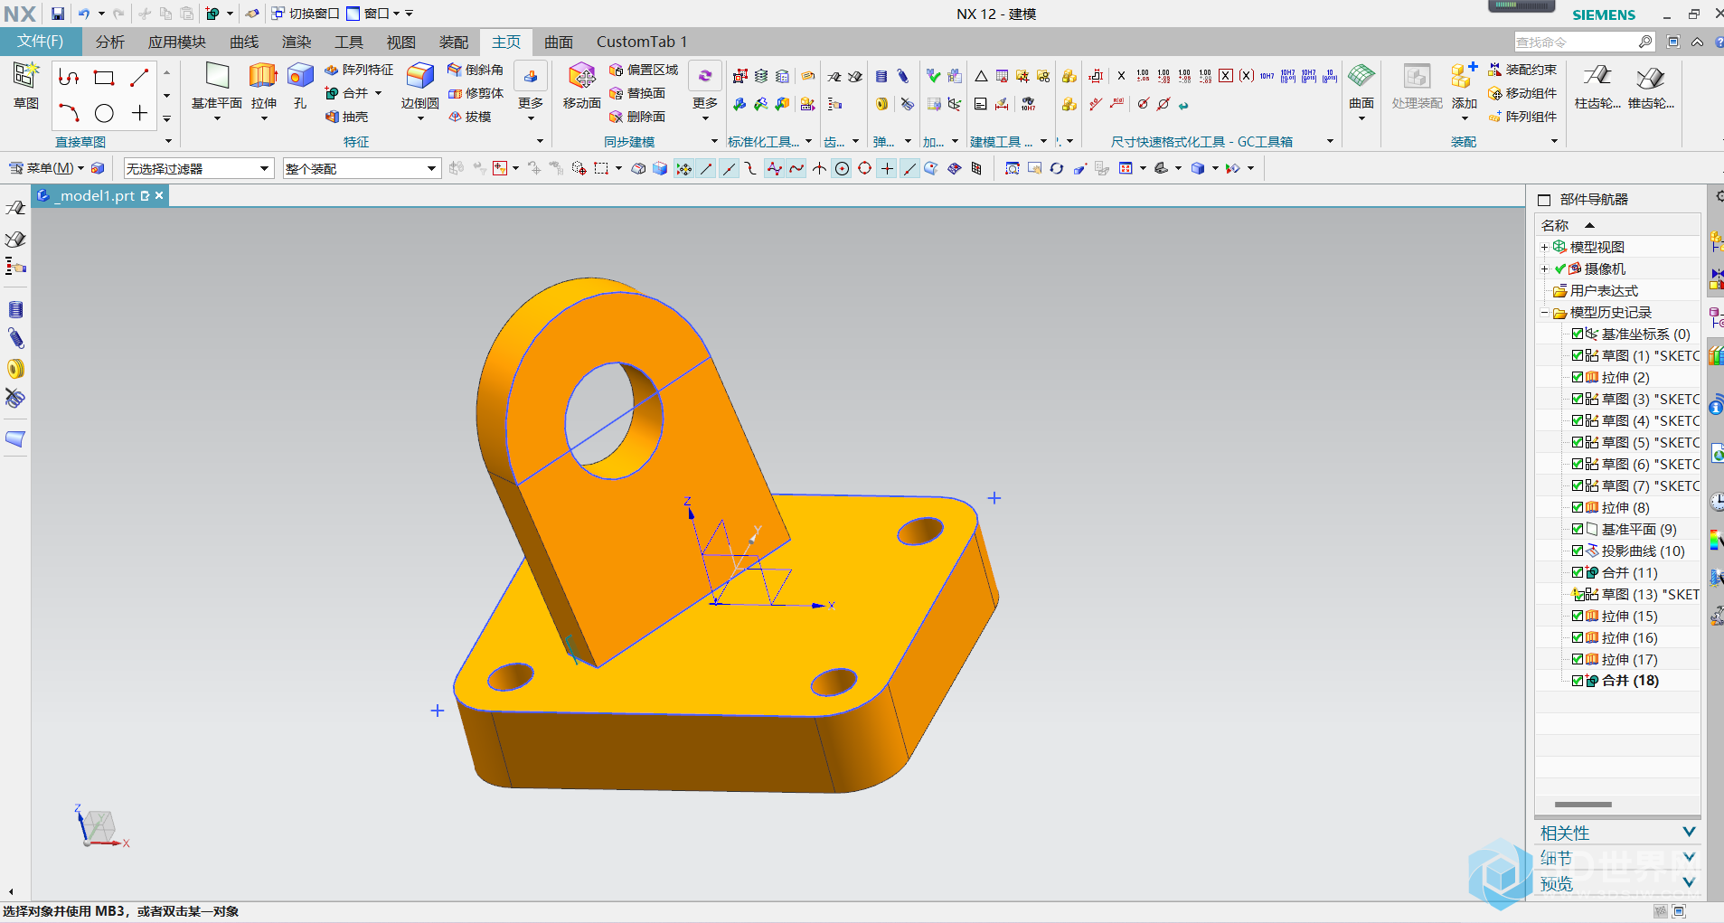Open the 移动面 move face tool
Screen dimensions: 1724x923
581,86
